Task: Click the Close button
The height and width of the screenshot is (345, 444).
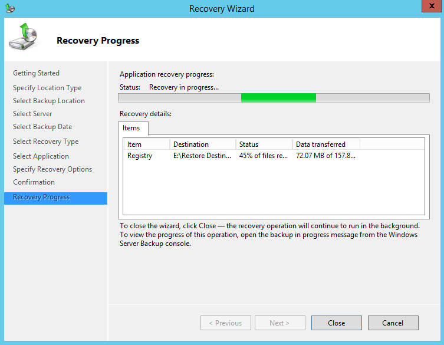Action: 336,323
